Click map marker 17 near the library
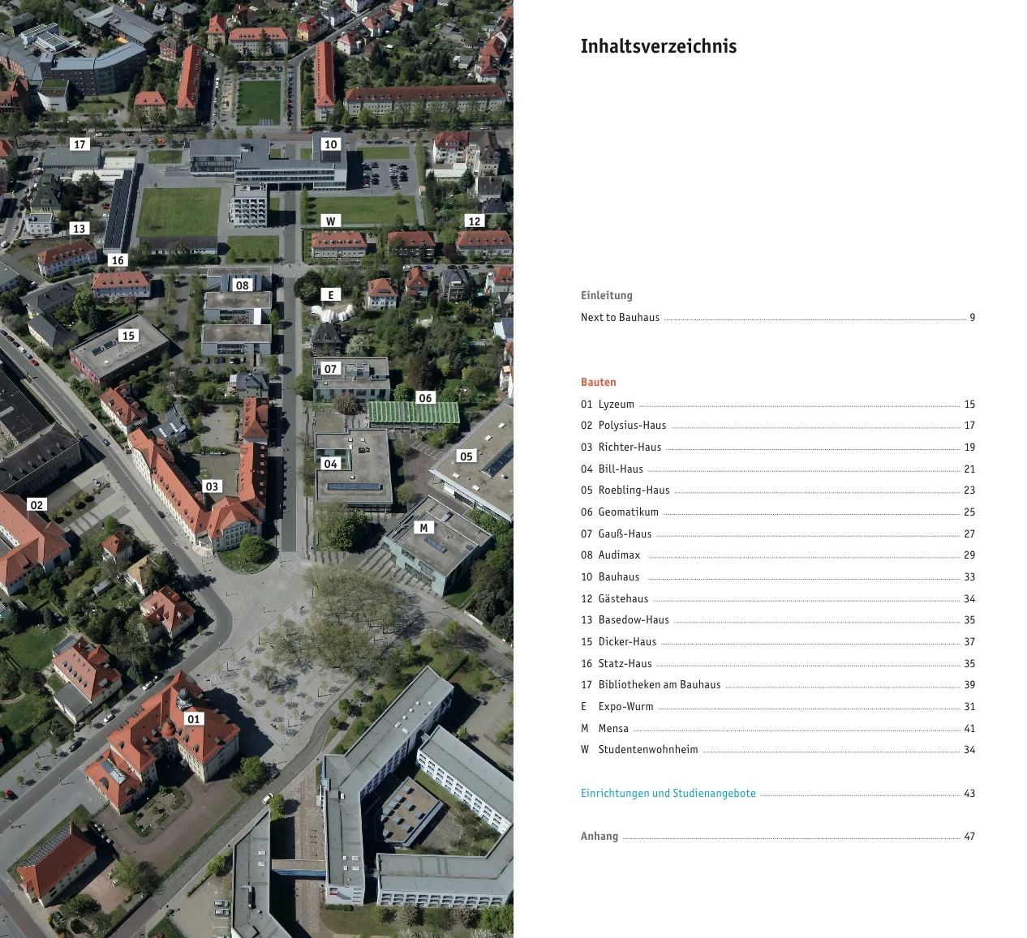Viewport: 1027px width, 938px height. 80,143
